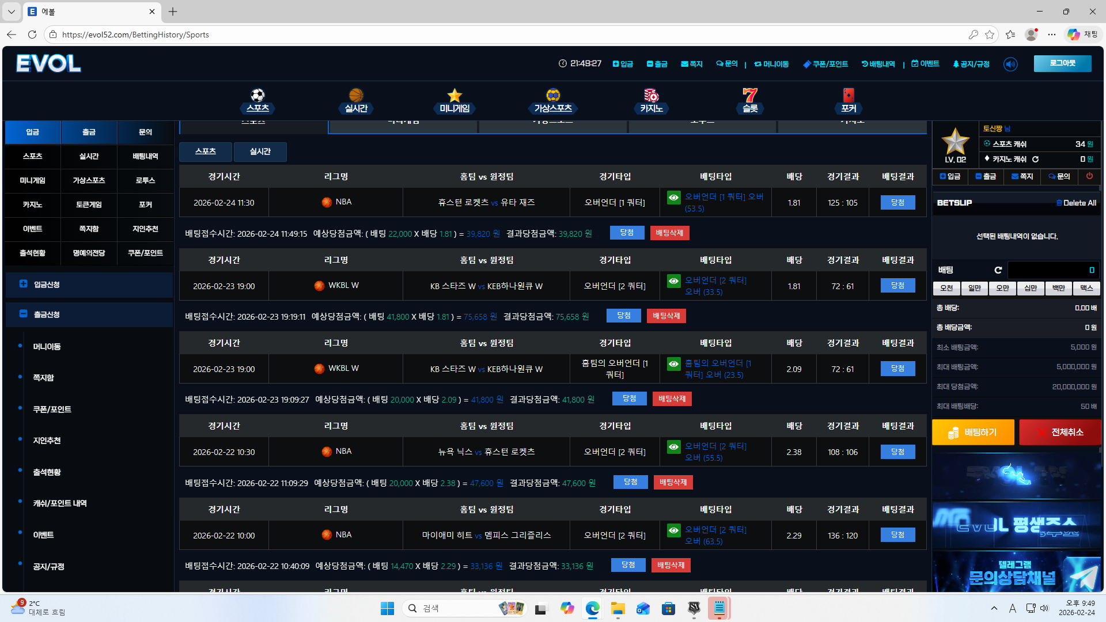Image resolution: width=1106 pixels, height=622 pixels.
Task: Toggle eye icon on Houston Rockets bet
Action: [673, 198]
